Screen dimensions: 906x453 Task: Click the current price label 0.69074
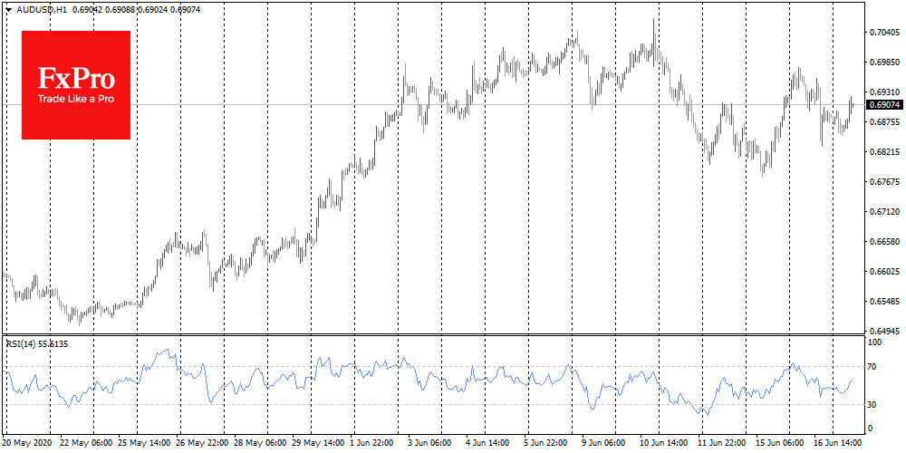coord(884,104)
